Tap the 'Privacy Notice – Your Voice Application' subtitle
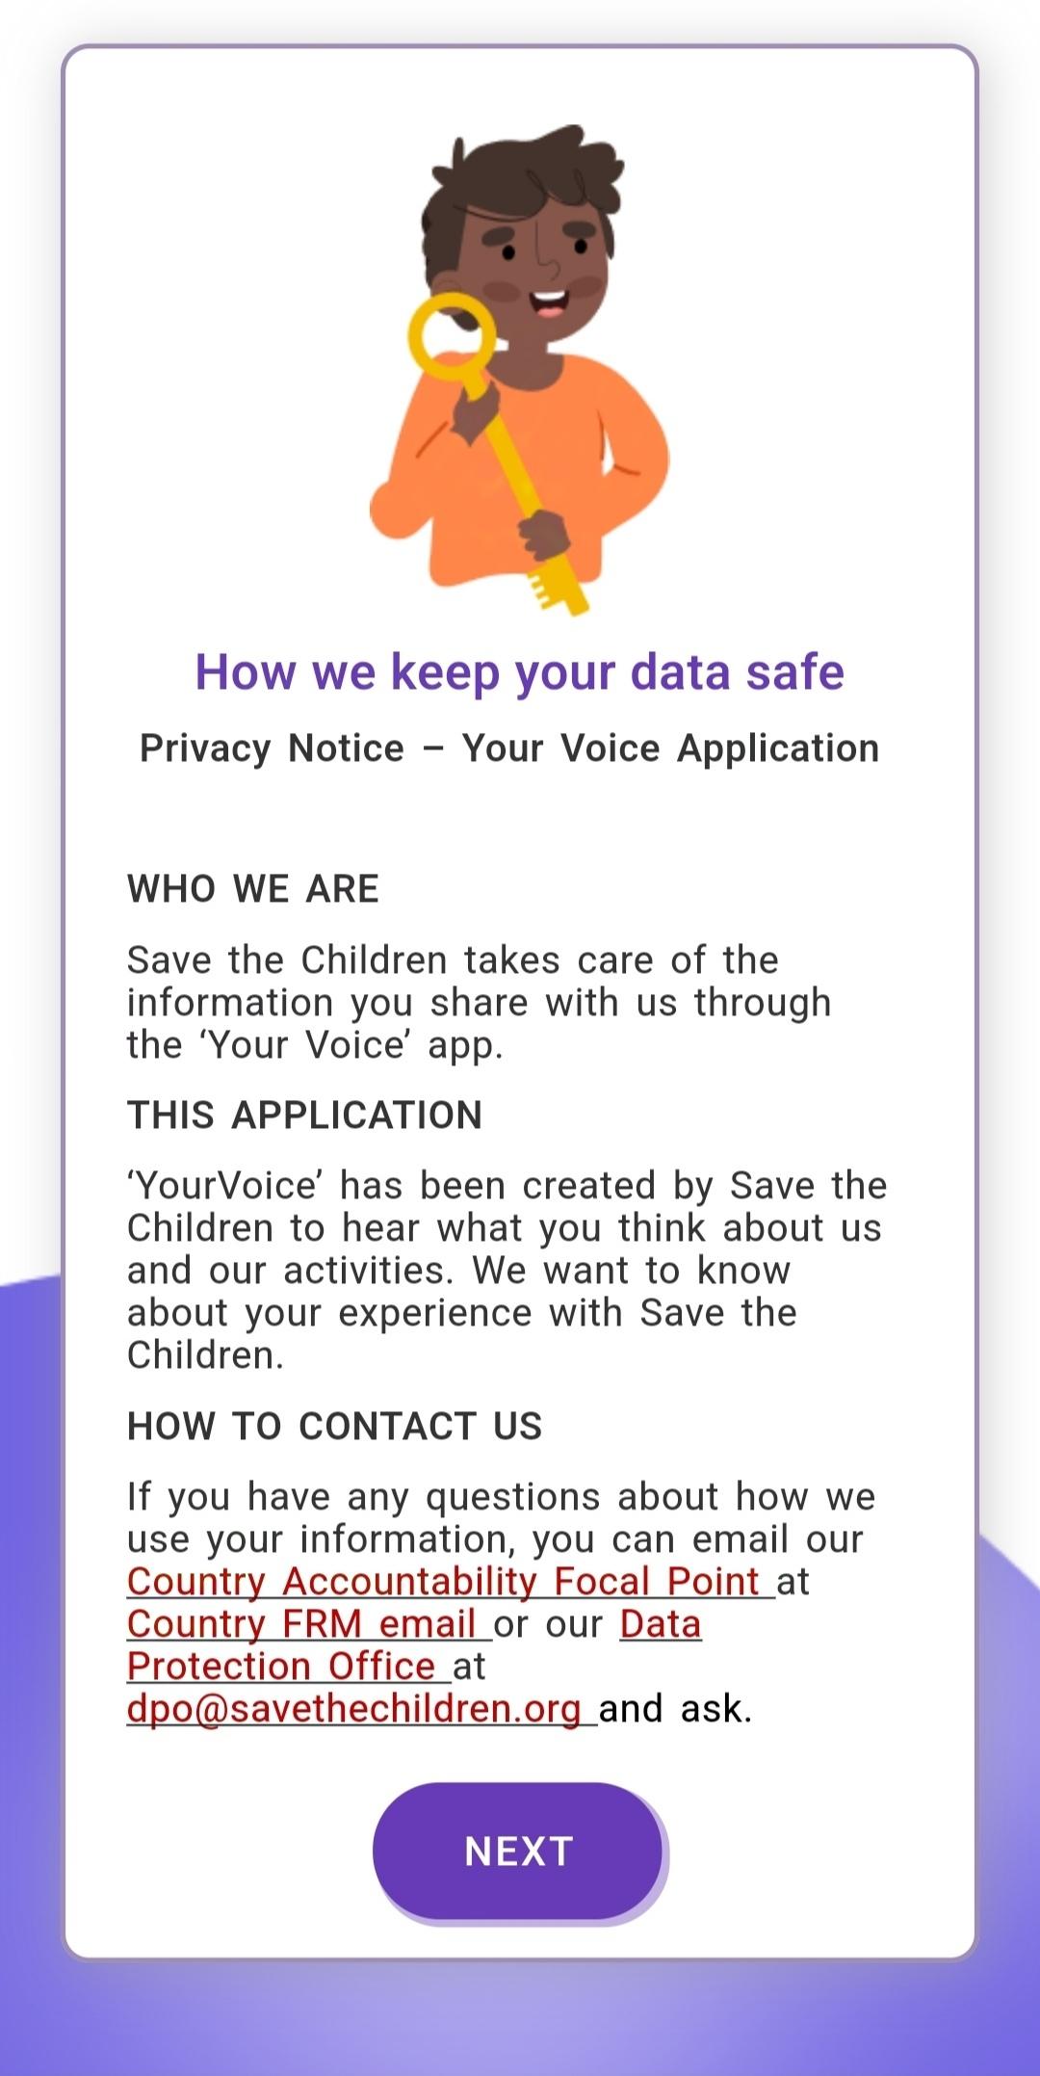 509,749
